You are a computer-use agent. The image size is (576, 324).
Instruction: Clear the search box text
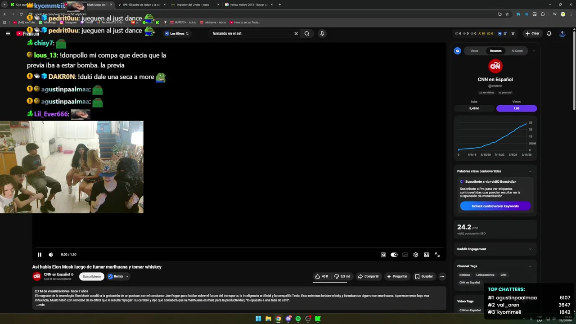pos(296,33)
